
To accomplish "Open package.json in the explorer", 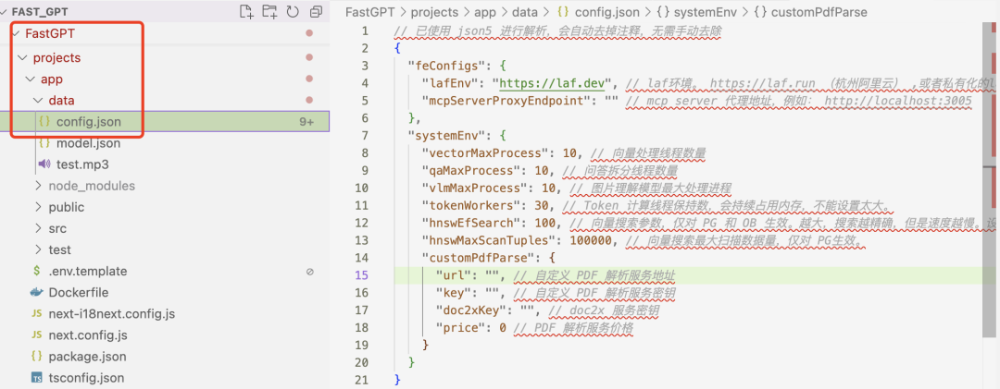I will (x=87, y=357).
